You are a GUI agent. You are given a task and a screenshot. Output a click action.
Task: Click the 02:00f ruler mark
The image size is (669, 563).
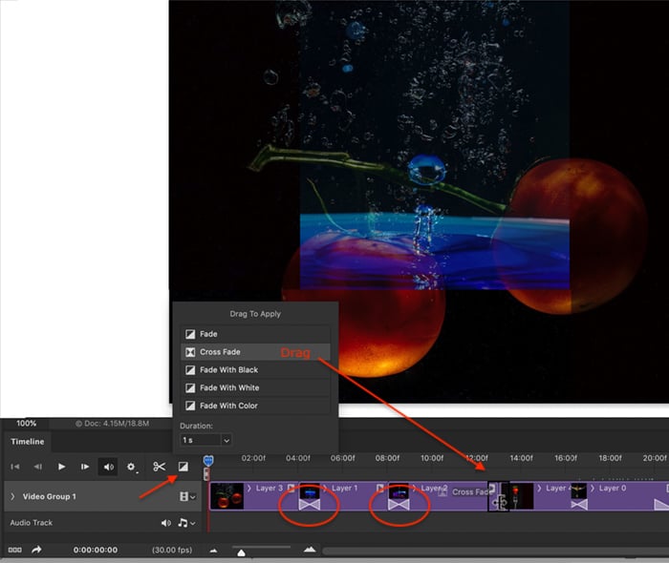pyautogui.click(x=253, y=458)
